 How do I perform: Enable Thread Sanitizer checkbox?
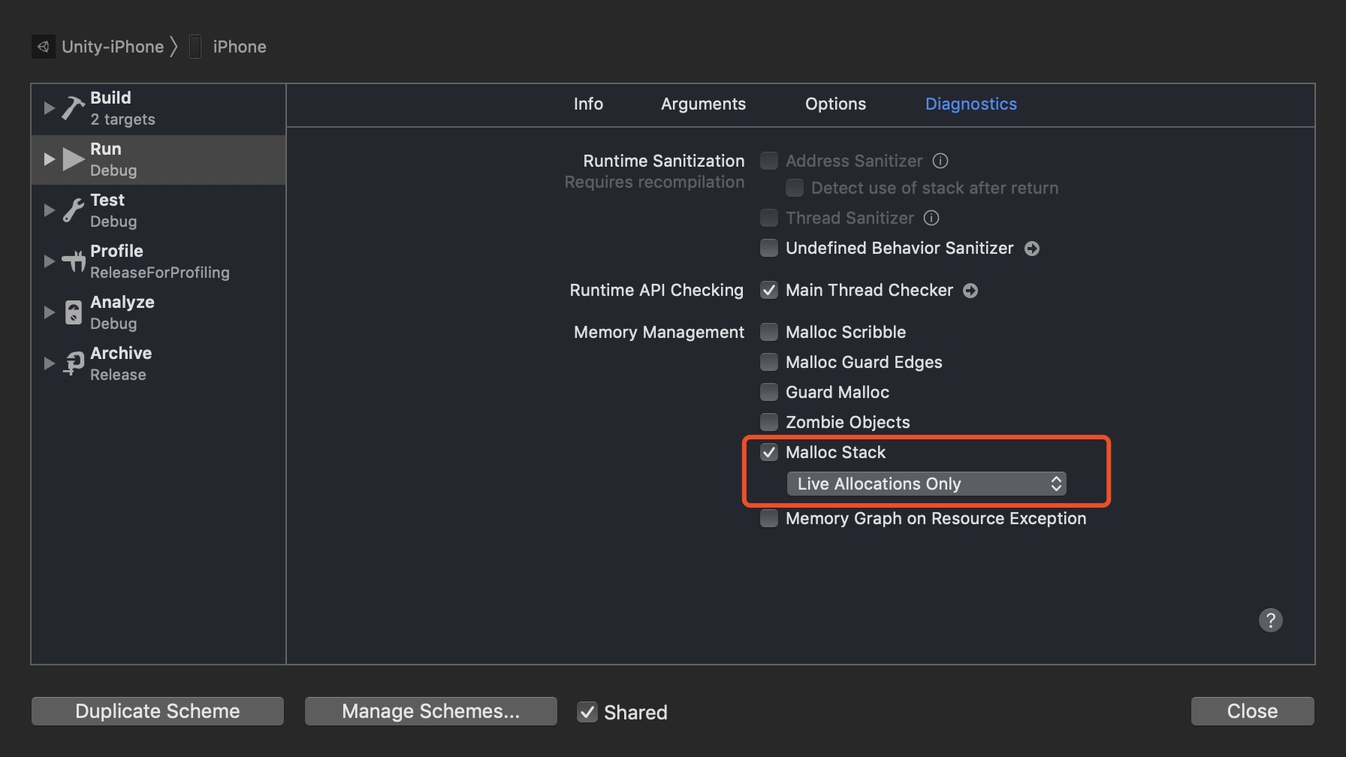point(769,218)
